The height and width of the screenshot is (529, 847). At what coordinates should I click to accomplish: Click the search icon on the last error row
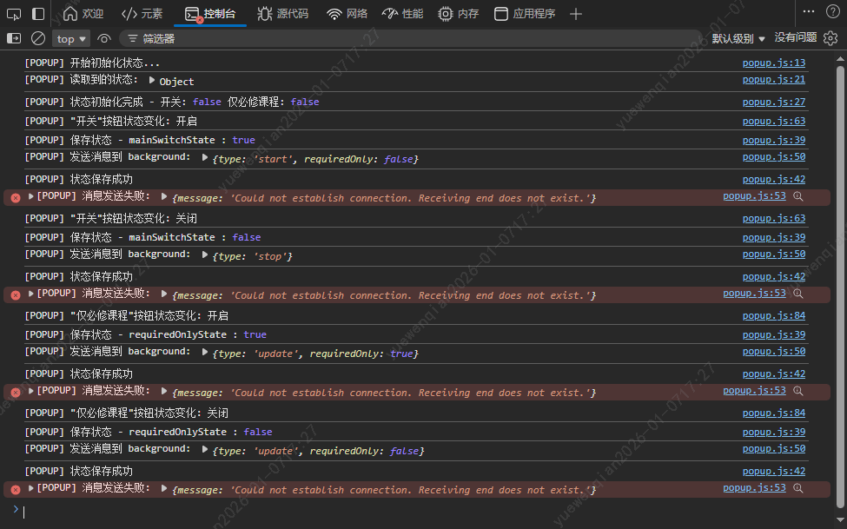pos(798,487)
